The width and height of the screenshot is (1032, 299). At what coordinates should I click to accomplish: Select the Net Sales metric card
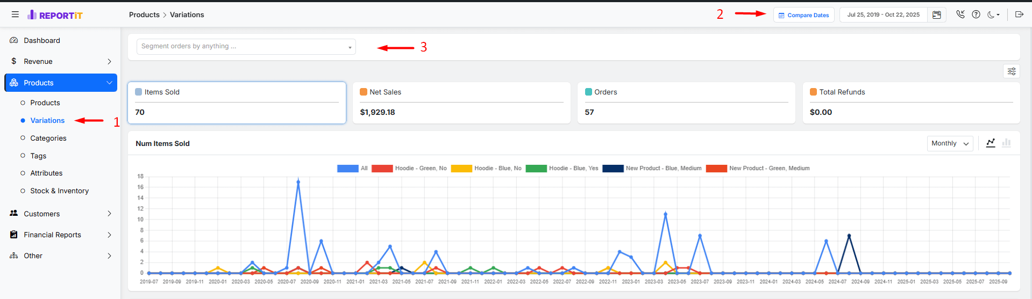point(461,103)
